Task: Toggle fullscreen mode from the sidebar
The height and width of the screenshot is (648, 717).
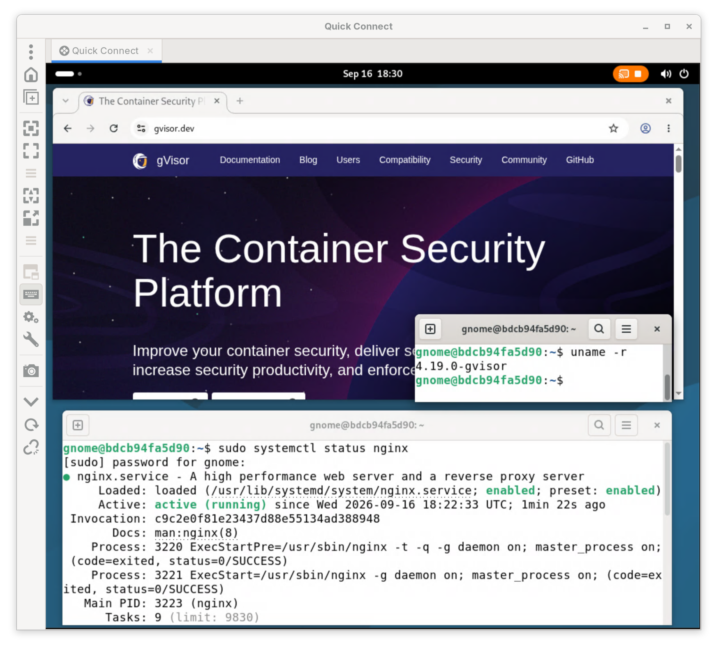Action: tap(31, 151)
